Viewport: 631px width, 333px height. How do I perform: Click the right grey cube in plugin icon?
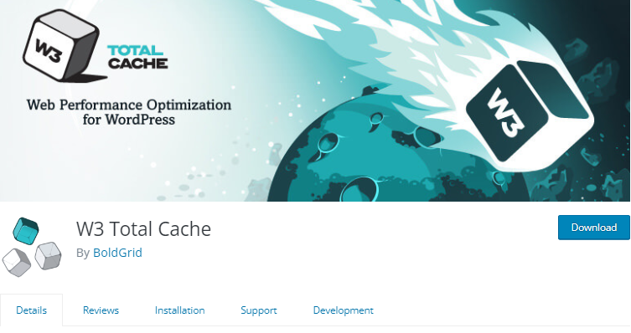[x=48, y=255]
